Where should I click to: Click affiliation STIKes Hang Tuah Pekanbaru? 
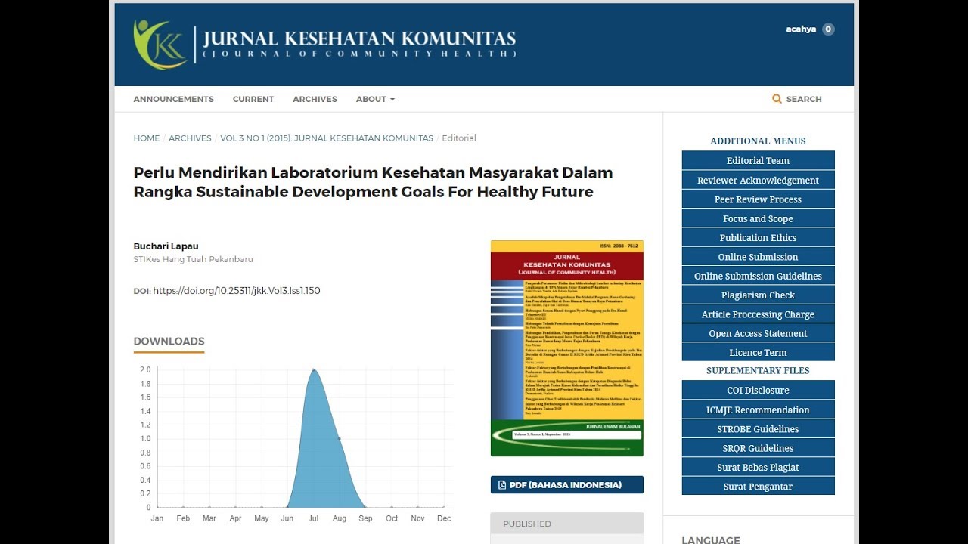pos(194,259)
